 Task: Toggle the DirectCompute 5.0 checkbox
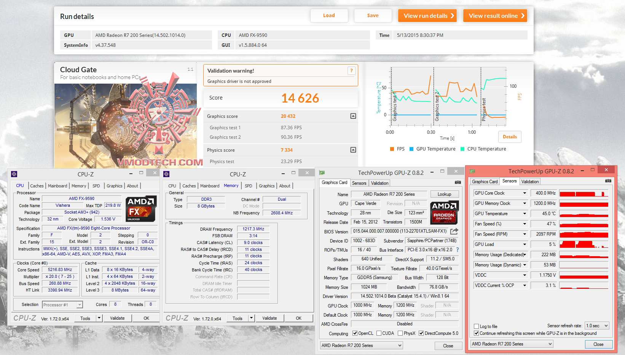[421, 333]
